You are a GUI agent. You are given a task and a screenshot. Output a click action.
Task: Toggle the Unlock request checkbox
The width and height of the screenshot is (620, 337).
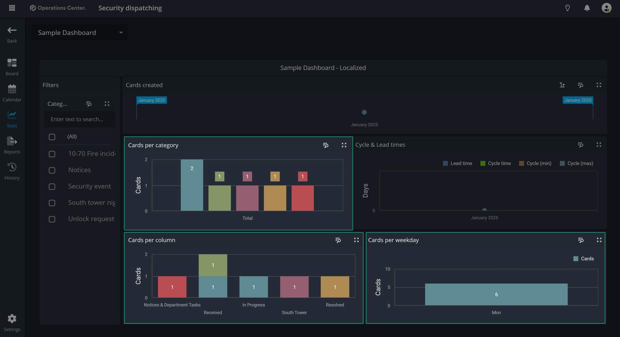coord(52,219)
